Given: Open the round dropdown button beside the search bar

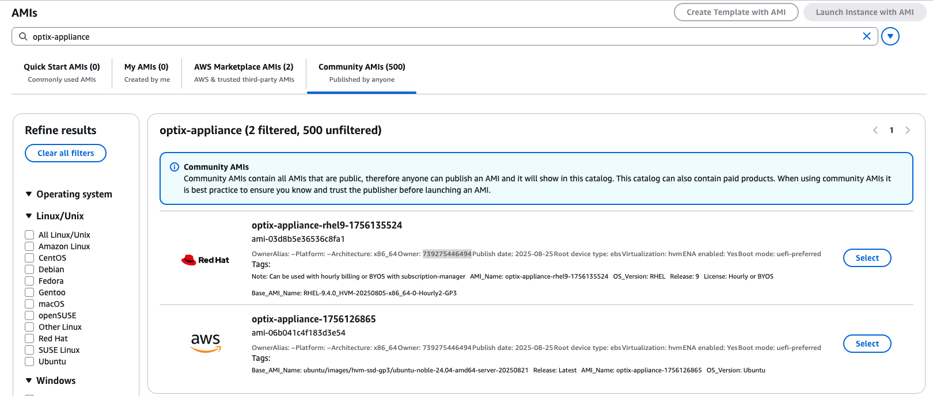Looking at the screenshot, I should click(x=890, y=36).
